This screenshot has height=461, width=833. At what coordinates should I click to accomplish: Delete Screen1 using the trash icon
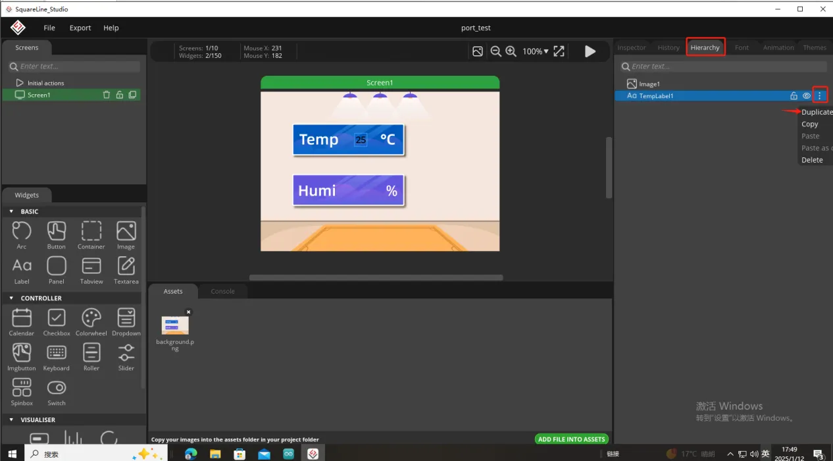point(107,95)
